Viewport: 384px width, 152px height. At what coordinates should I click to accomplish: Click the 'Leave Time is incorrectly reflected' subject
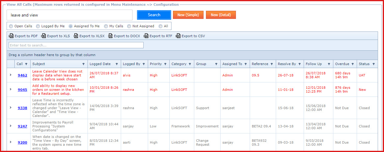tap(58, 108)
